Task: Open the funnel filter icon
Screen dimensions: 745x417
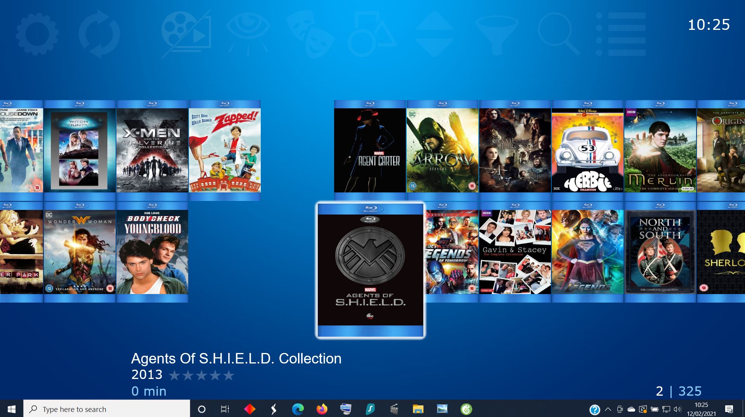Action: (497, 35)
